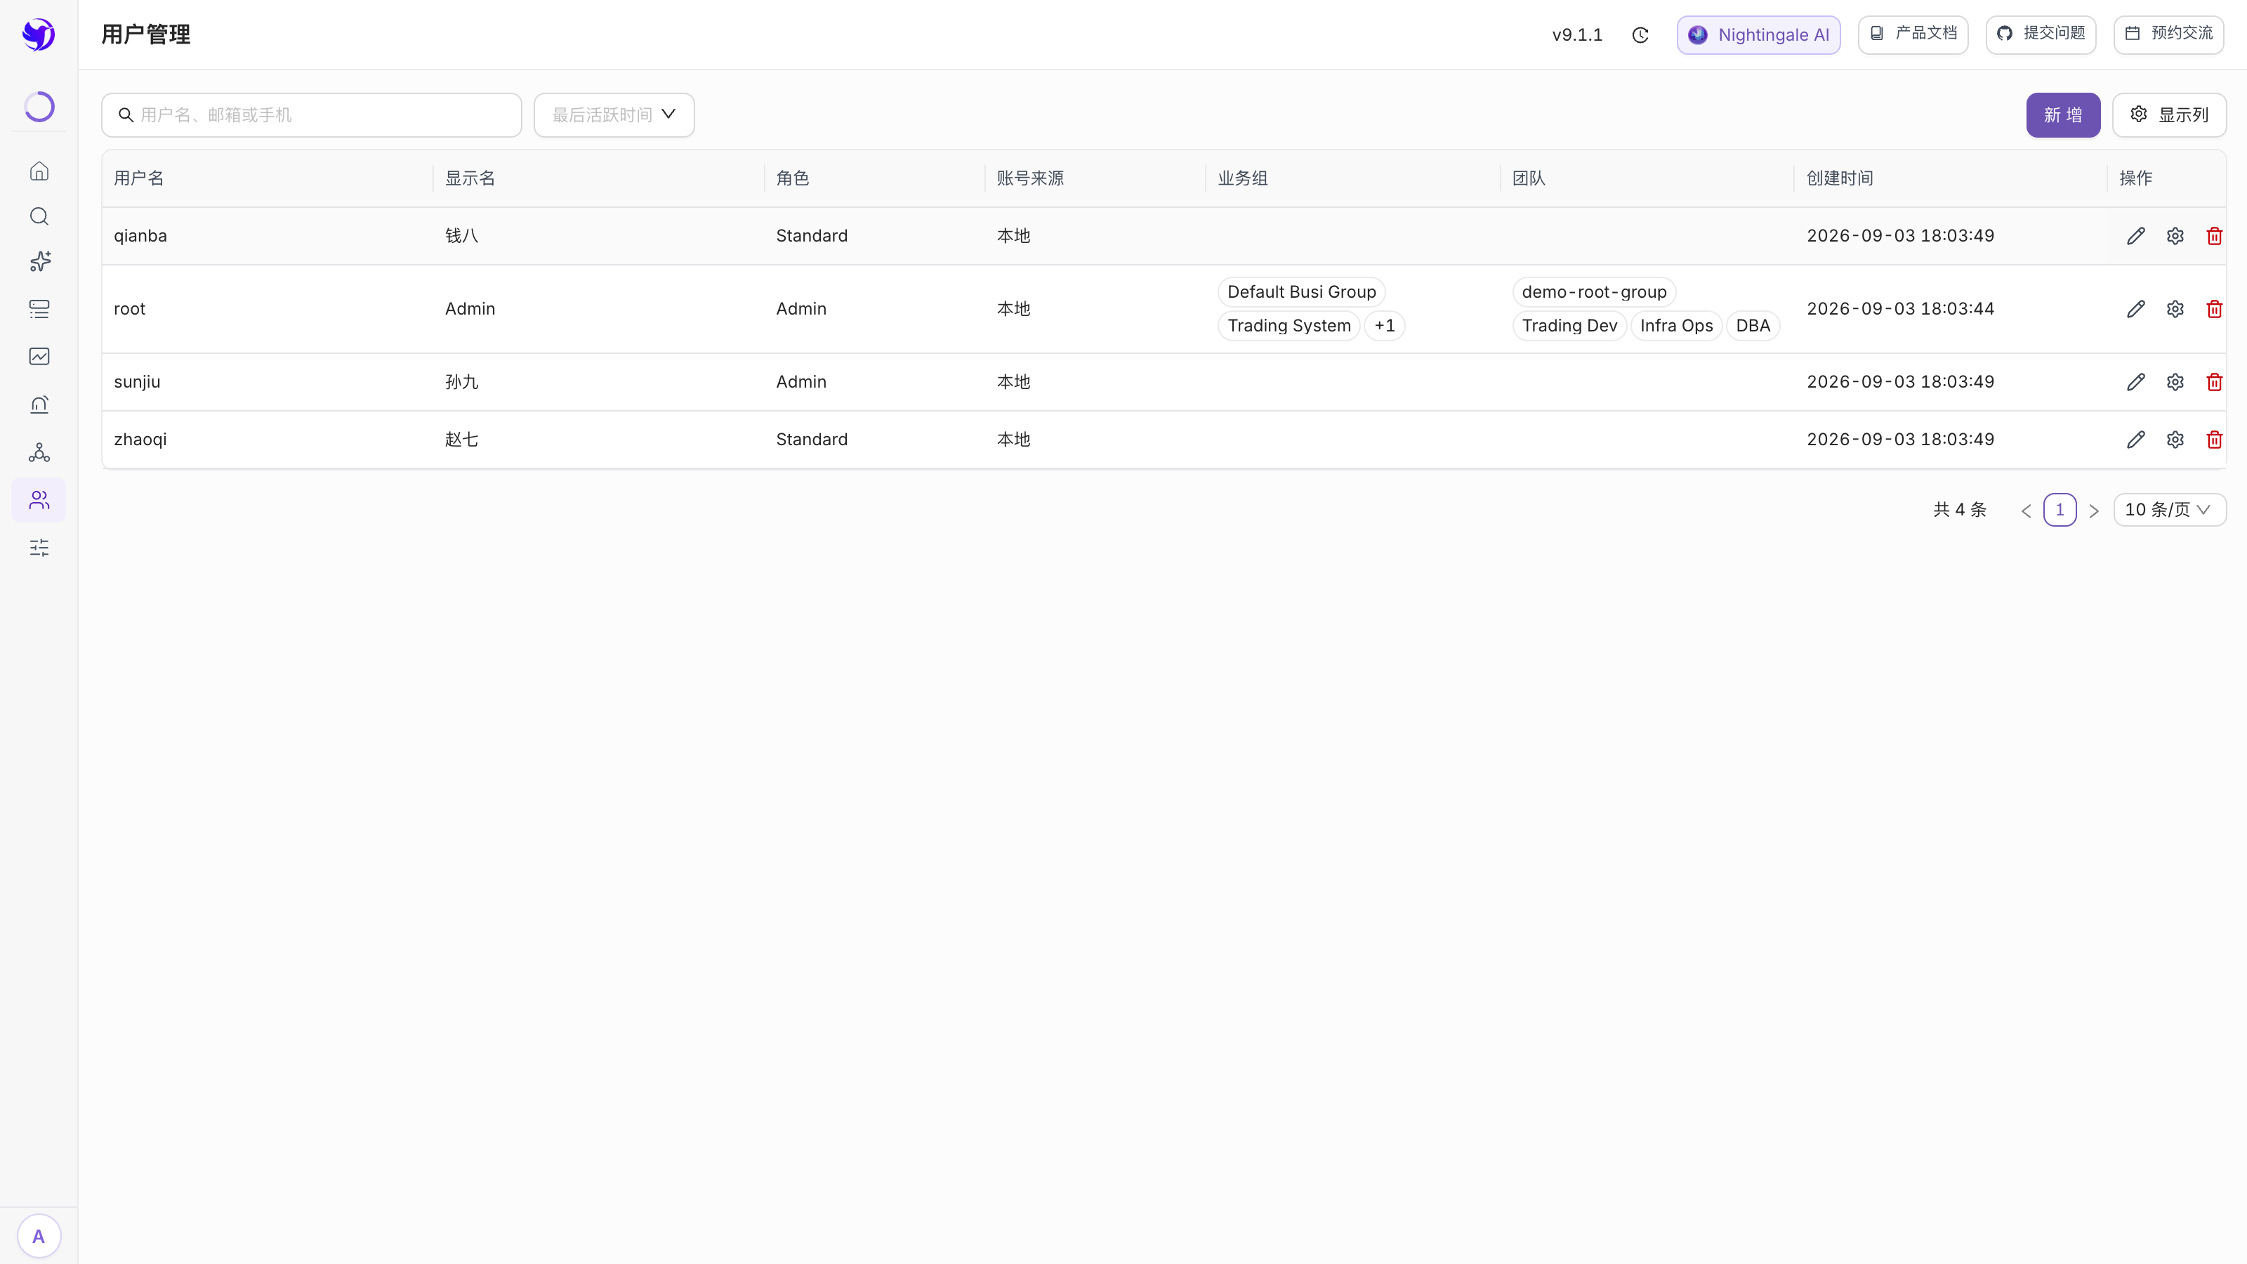Click the Infra Ops team tag

[1675, 325]
